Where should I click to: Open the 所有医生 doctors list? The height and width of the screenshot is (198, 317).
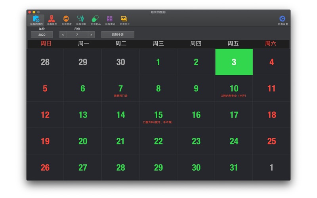point(52,20)
